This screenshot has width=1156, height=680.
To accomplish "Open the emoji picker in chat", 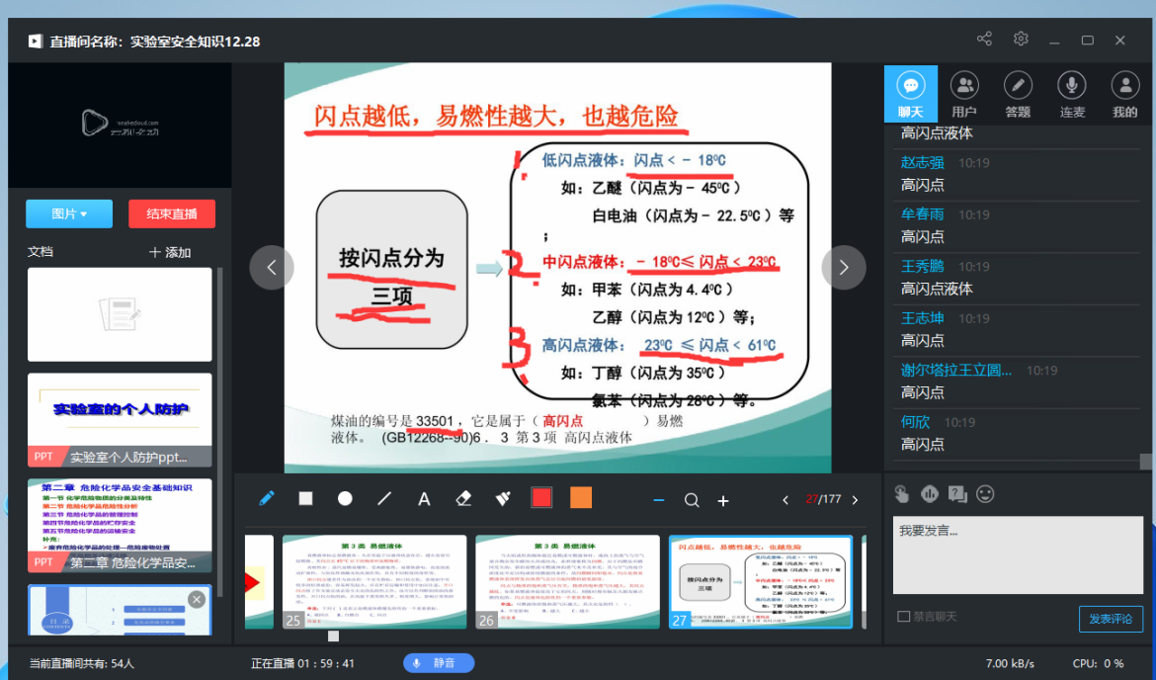I will tap(985, 493).
